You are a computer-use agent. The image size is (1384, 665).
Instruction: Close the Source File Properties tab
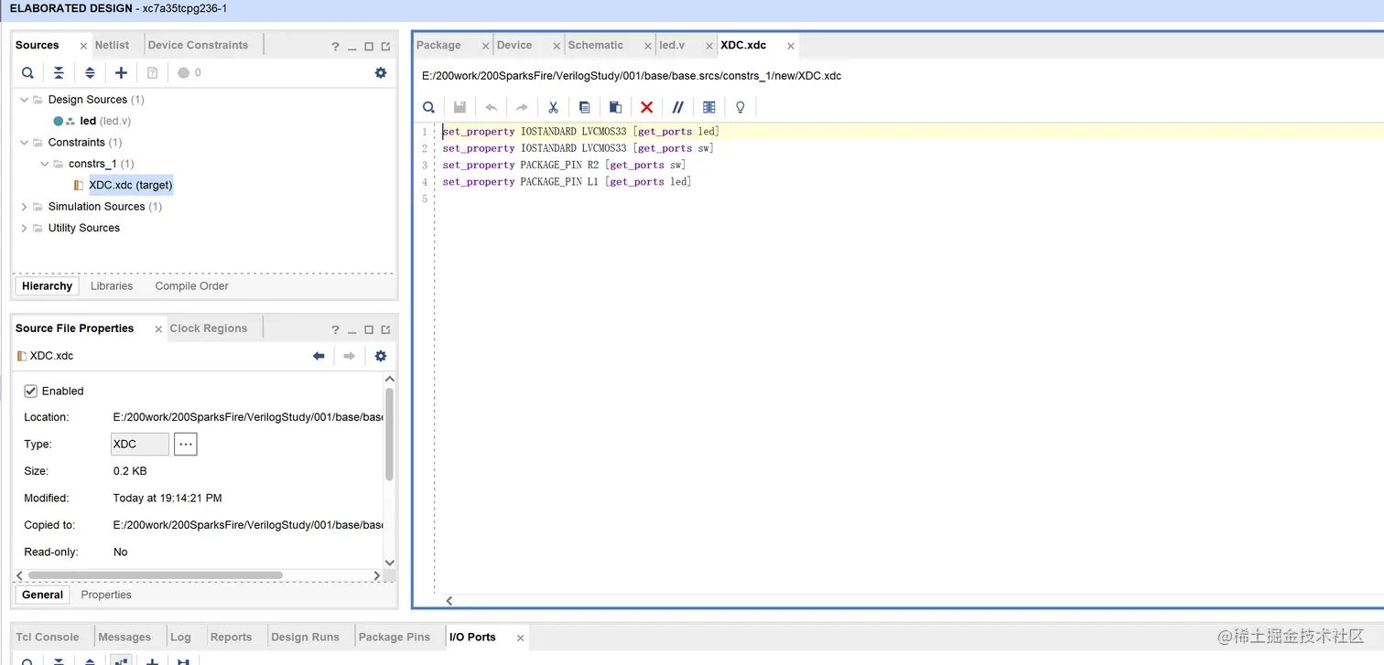pos(158,329)
